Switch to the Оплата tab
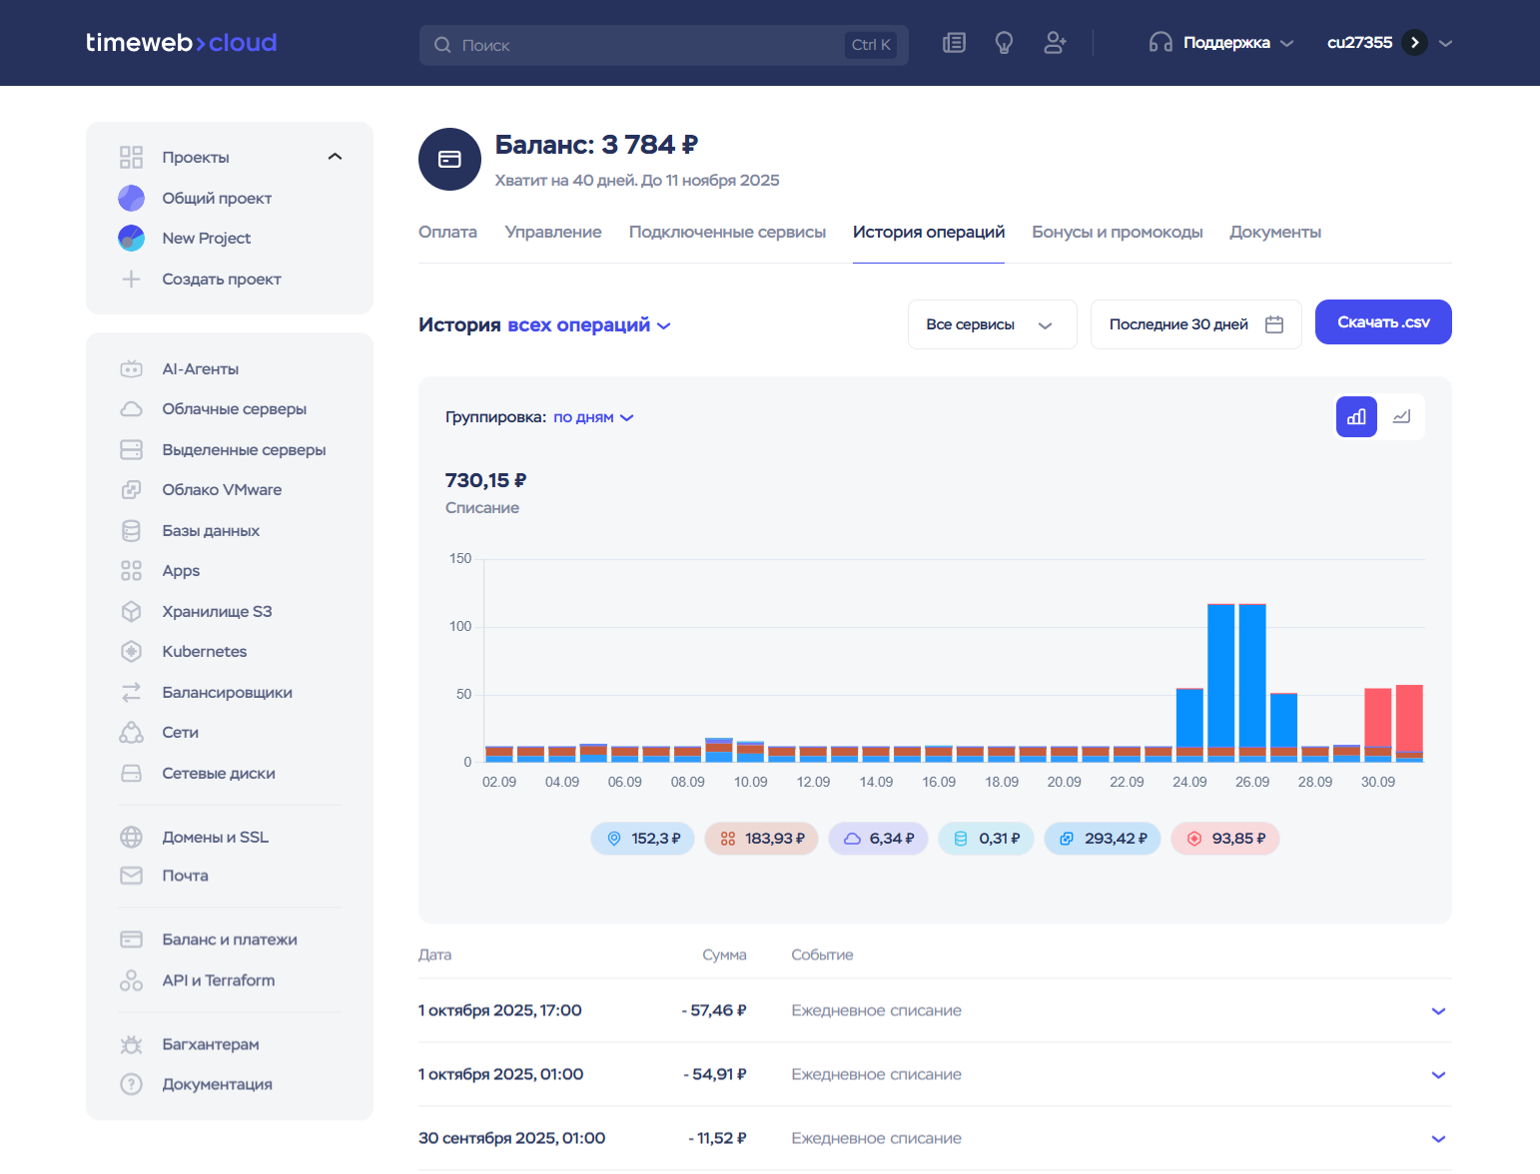1540x1174 pixels. (x=447, y=233)
